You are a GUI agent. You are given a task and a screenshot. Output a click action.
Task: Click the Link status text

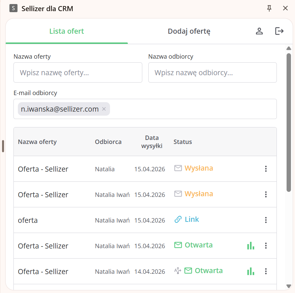click(192, 219)
